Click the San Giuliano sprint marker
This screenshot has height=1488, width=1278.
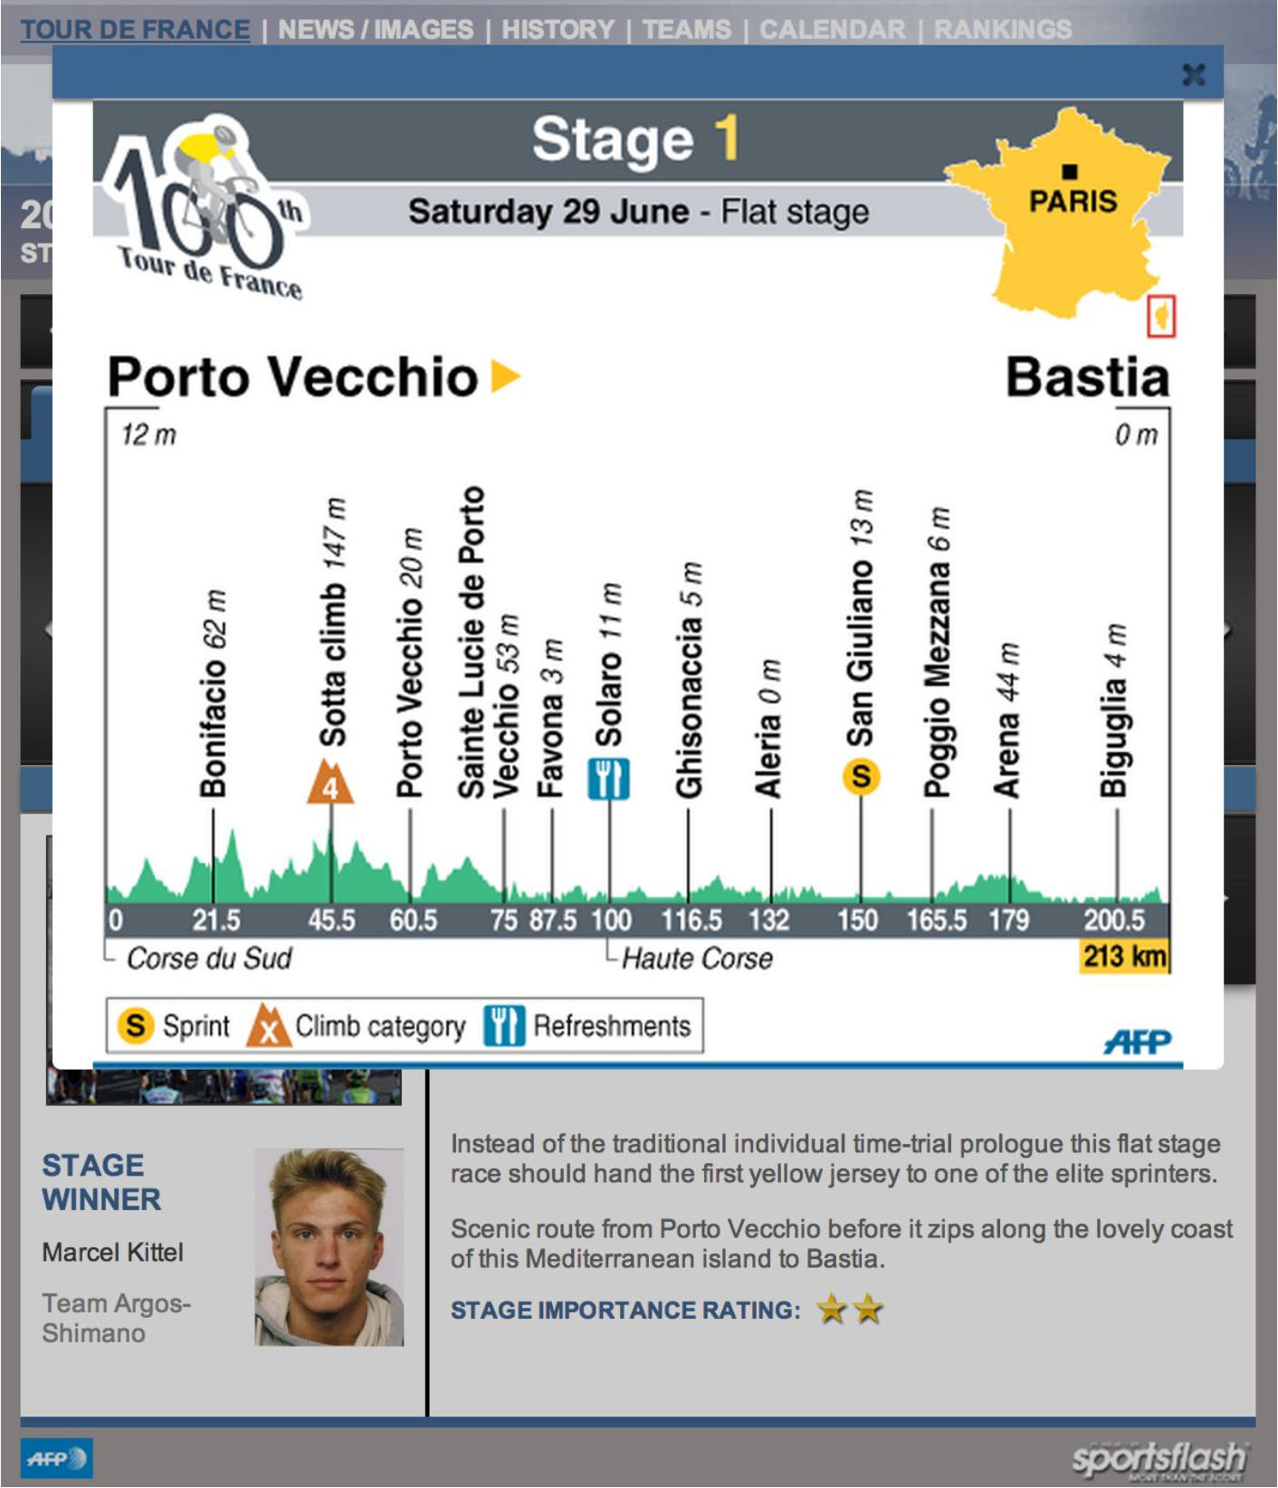pyautogui.click(x=861, y=776)
